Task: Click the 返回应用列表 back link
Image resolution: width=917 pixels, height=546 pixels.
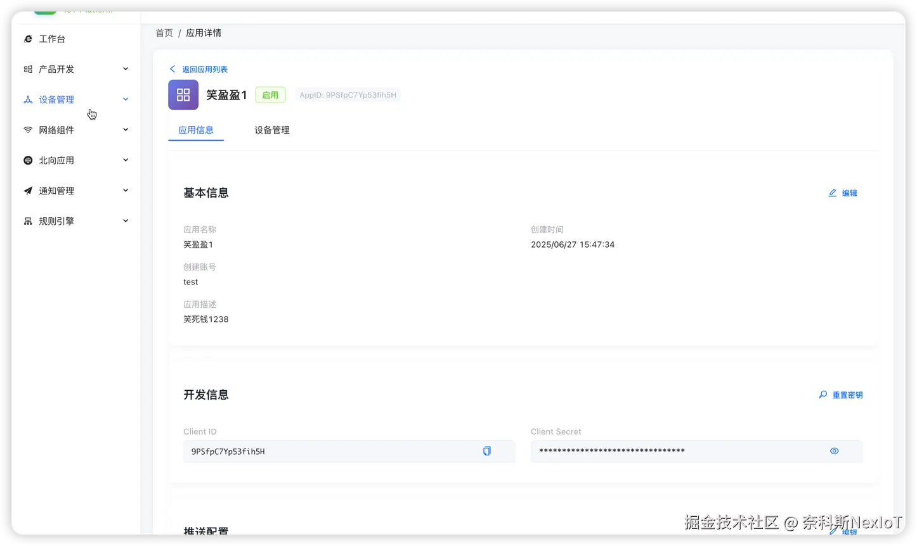Action: click(197, 68)
